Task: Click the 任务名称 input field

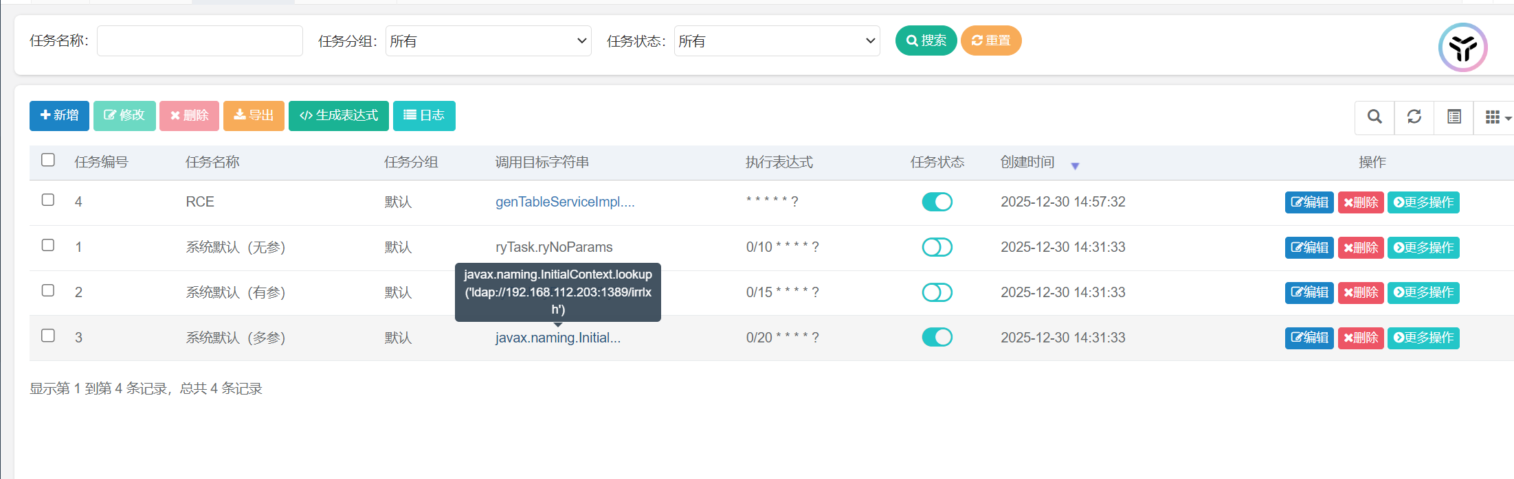Action: click(199, 41)
